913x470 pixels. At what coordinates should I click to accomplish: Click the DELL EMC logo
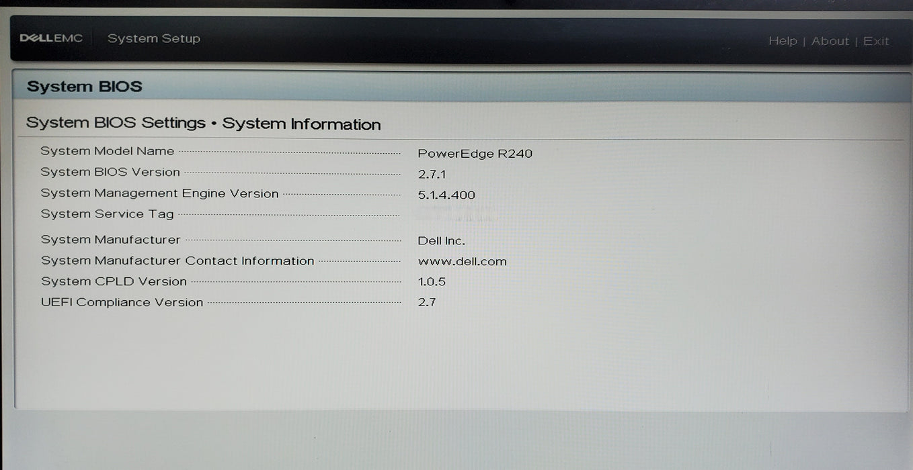[x=51, y=38]
